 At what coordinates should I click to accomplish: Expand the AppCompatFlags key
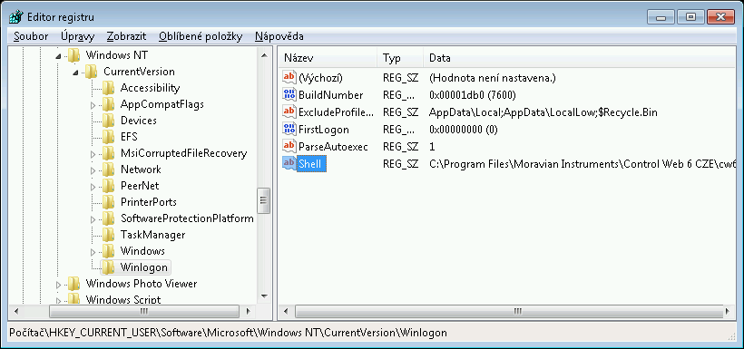tap(93, 105)
